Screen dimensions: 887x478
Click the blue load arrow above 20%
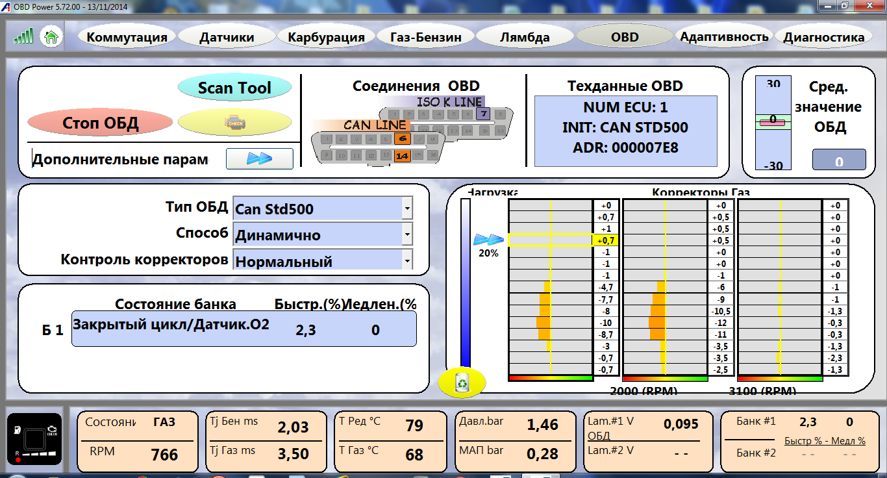click(x=488, y=240)
